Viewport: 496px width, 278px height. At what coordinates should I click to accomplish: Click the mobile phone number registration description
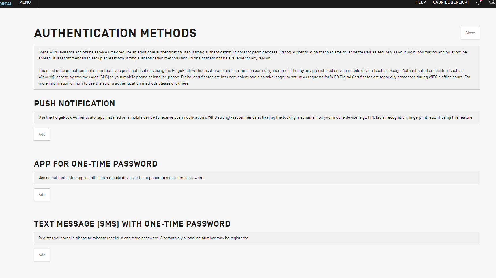pos(144,238)
